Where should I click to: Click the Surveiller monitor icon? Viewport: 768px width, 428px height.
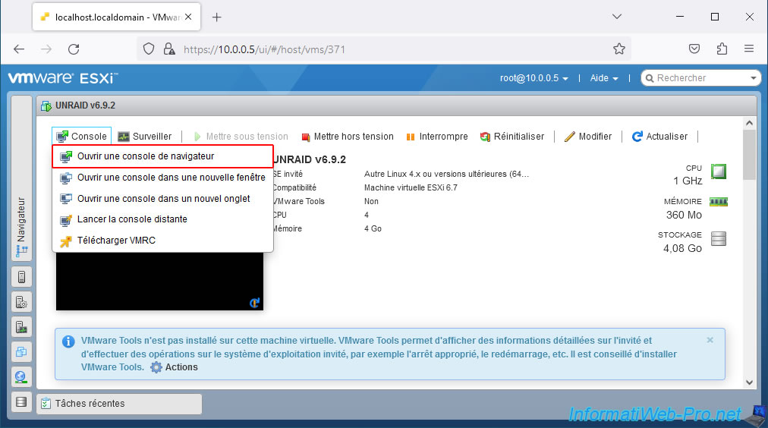tap(124, 137)
